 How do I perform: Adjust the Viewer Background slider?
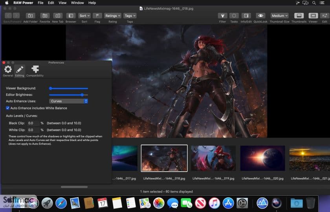68,88
